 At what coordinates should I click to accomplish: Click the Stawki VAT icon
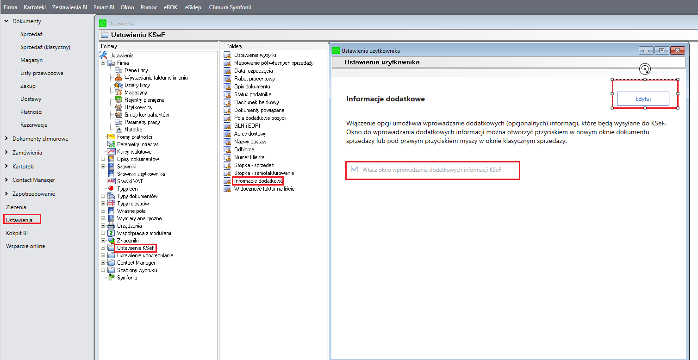111,181
